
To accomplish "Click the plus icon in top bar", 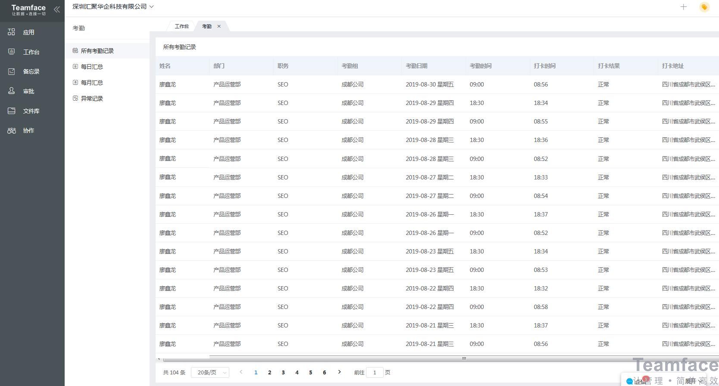I will click(683, 7).
